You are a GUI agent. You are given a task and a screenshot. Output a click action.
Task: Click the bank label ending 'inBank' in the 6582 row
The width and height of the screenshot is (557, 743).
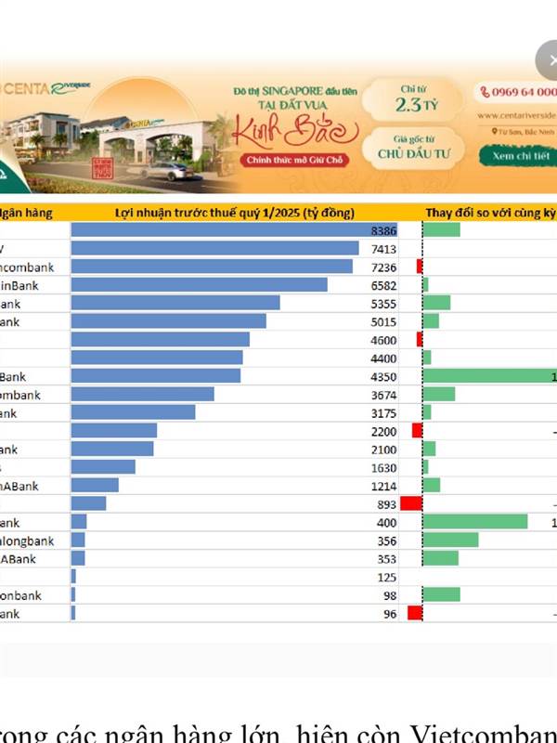click(19, 286)
